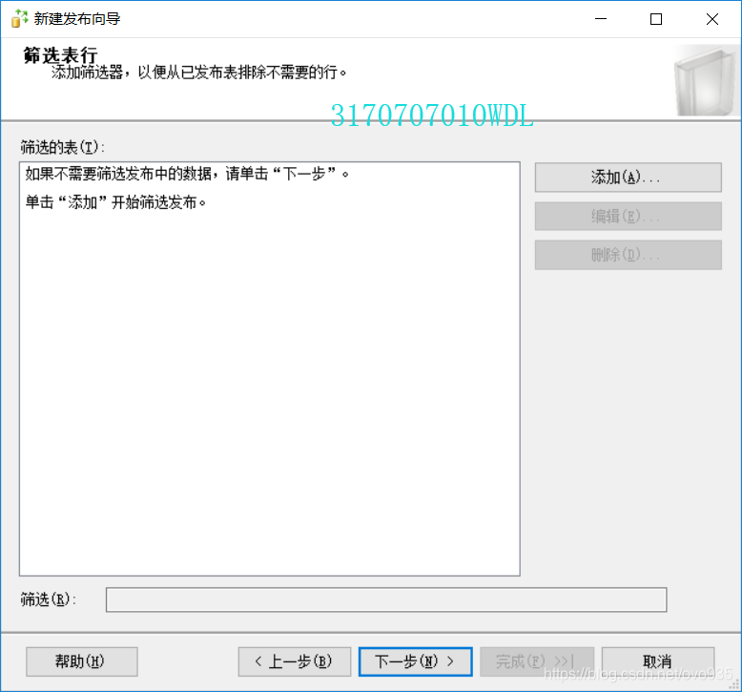Viewport: 742px width, 692px height.
Task: Click the disabled 编辑(E)... button
Action: pos(628,217)
